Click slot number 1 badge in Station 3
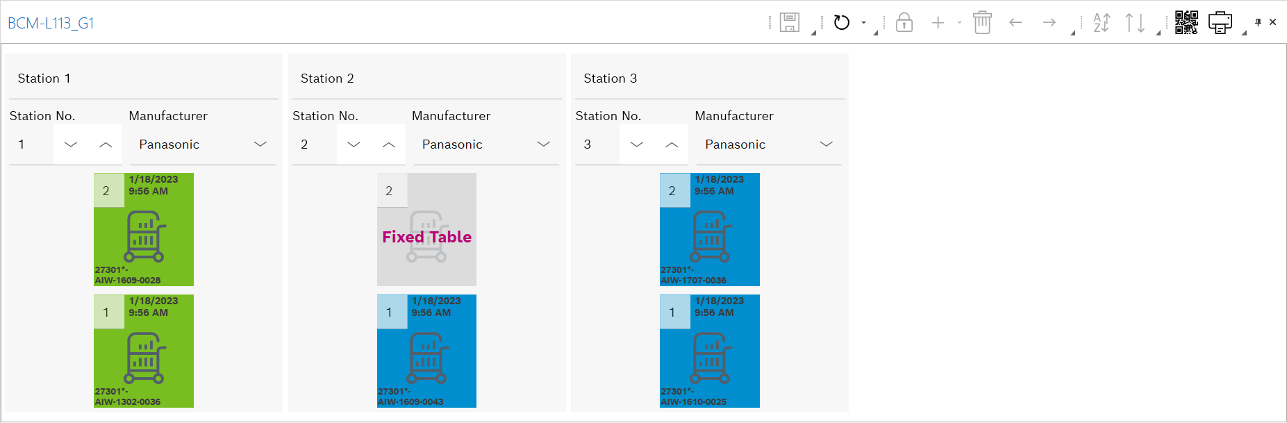Image resolution: width=1287 pixels, height=423 pixels. pos(675,312)
